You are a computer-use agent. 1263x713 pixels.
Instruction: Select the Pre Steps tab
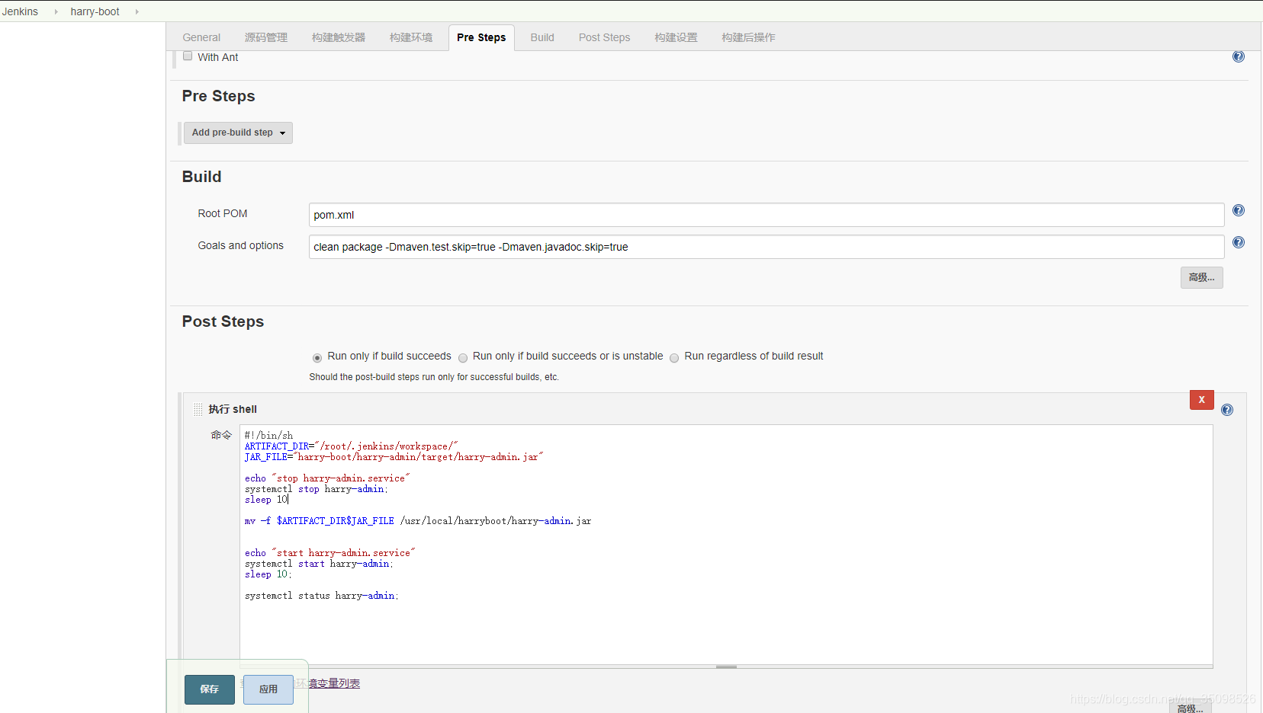[x=481, y=37]
